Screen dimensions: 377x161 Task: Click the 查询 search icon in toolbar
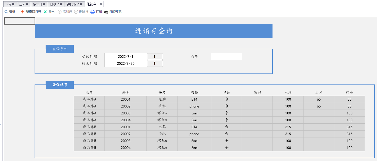pyautogui.click(x=6, y=12)
